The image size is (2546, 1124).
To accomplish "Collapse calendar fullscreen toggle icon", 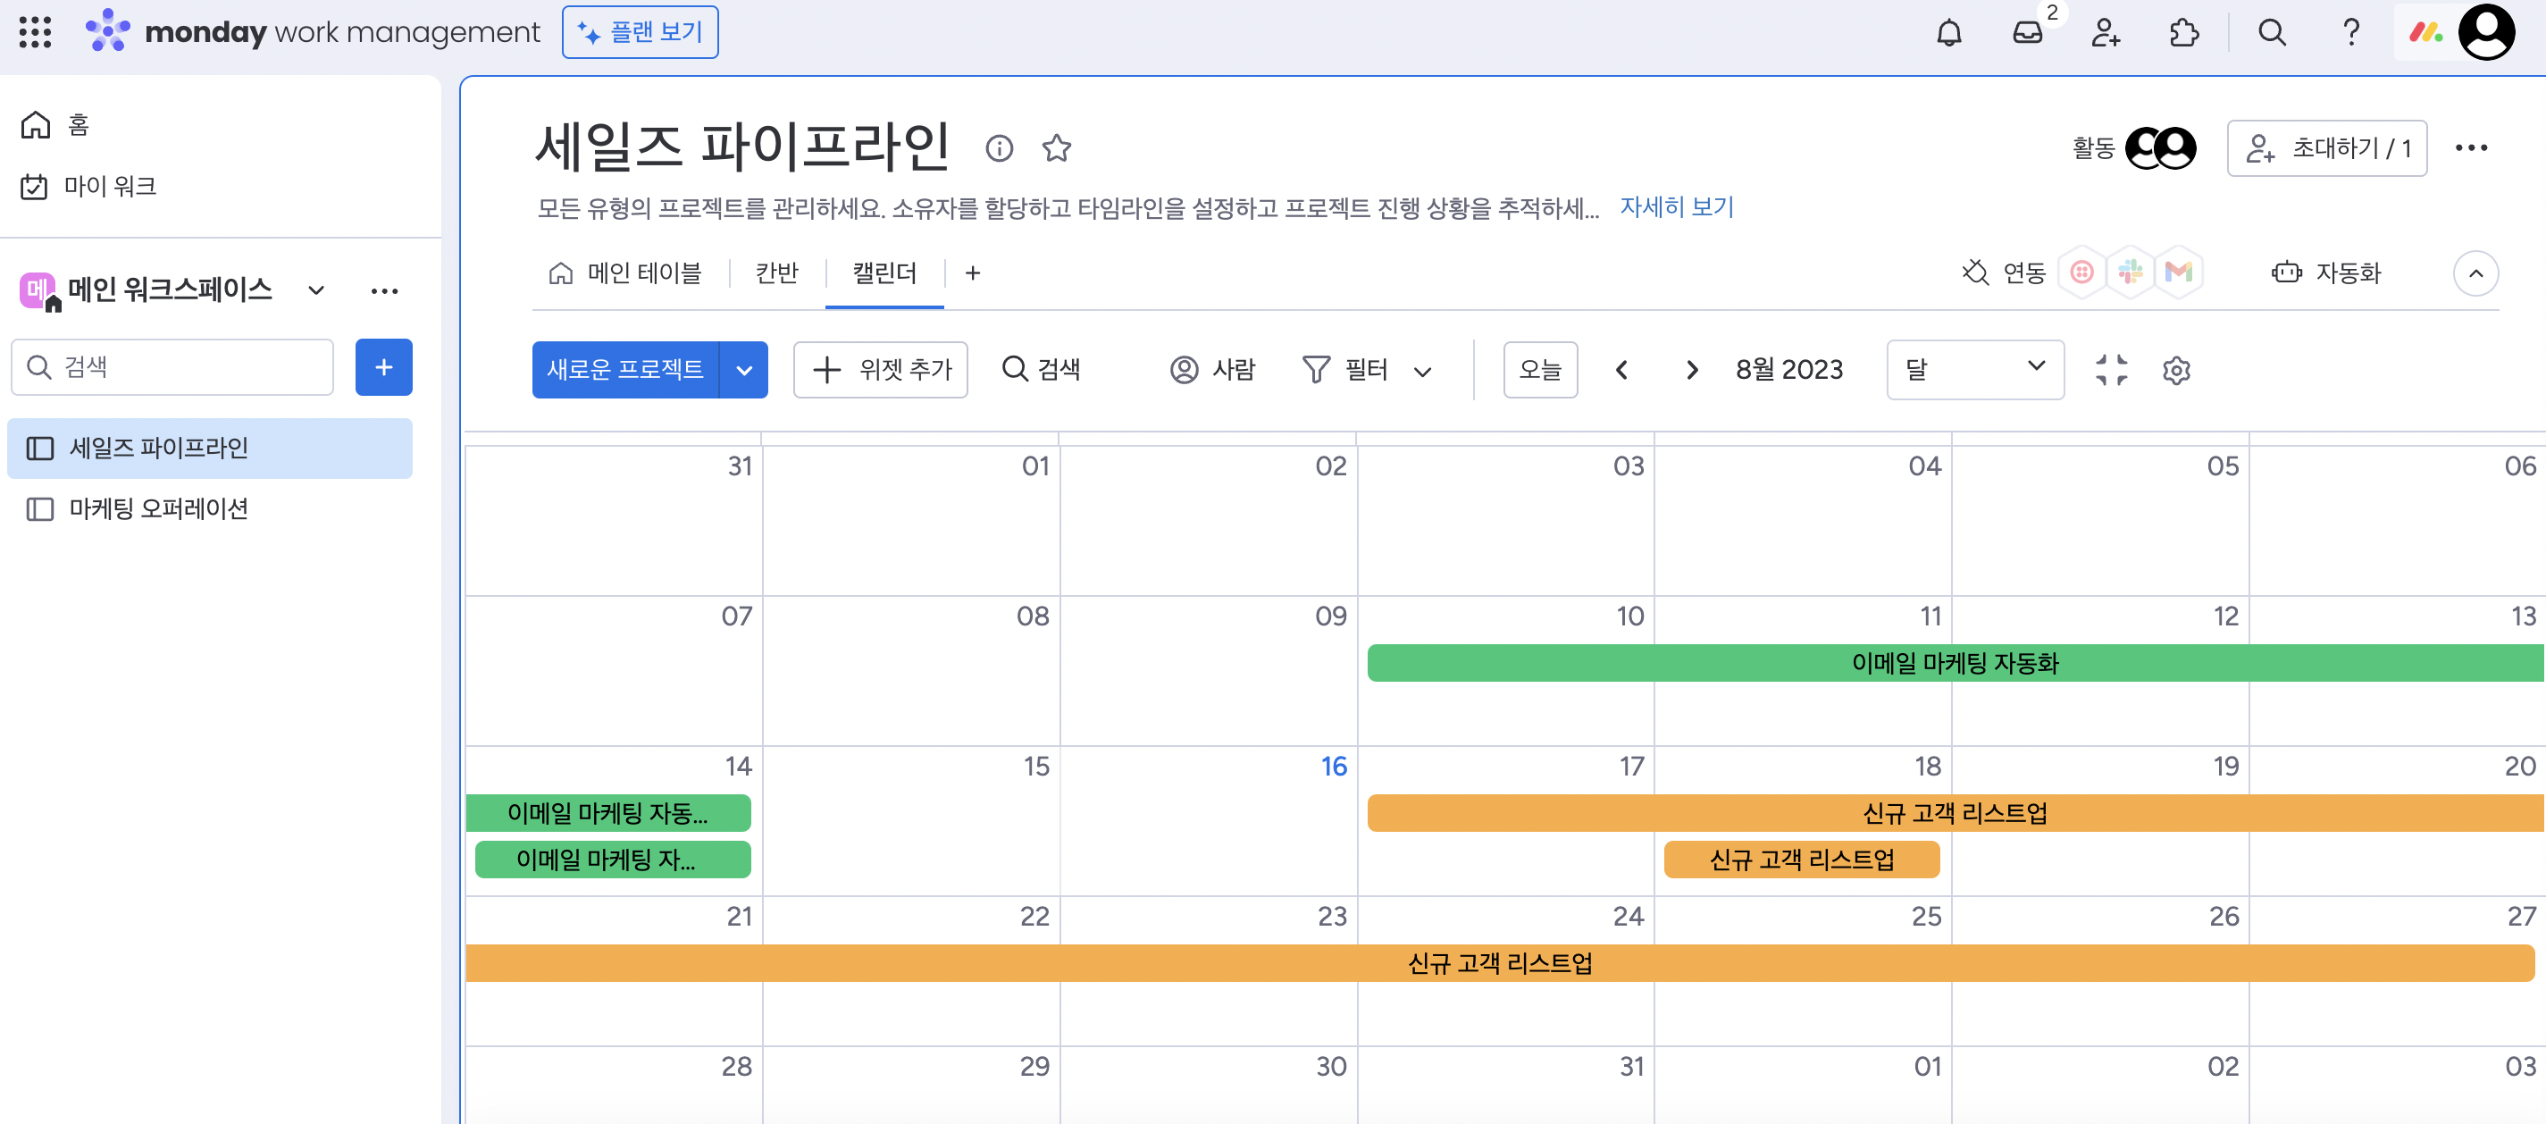I will pos(2111,370).
